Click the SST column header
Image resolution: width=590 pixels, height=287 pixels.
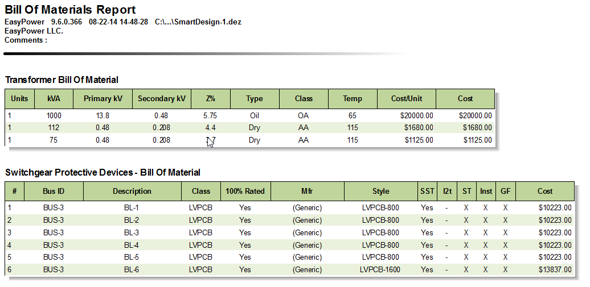(x=427, y=191)
